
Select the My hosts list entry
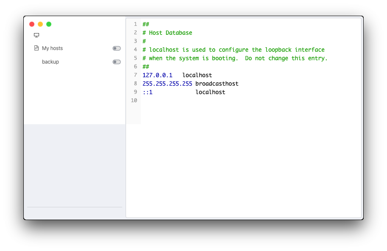(75, 48)
